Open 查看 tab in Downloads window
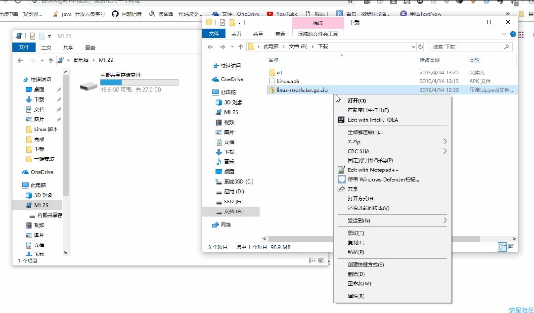The image size is (534, 313). (x=280, y=34)
